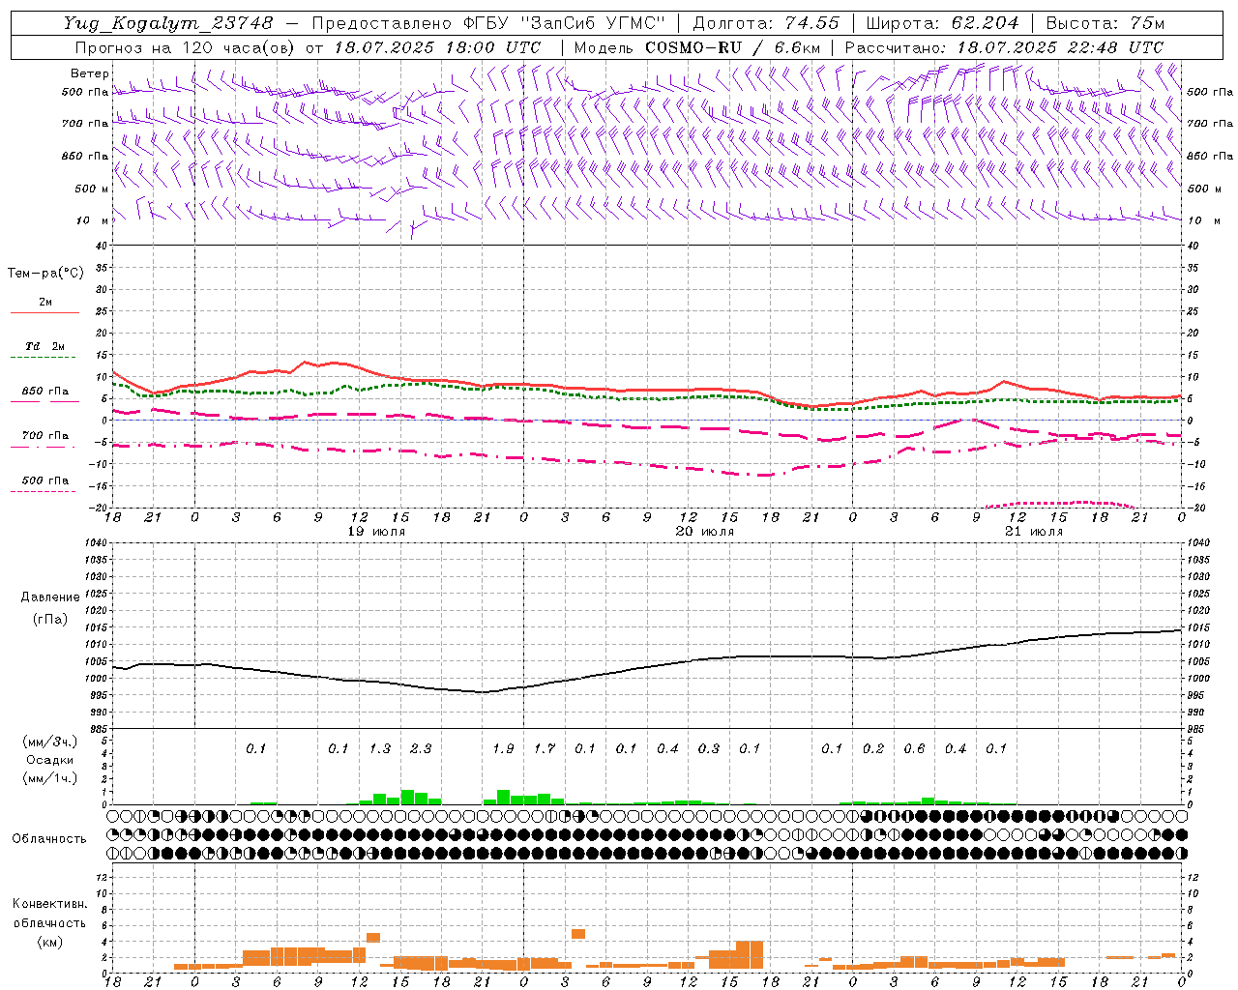Click the Тем-ра(°C) panel label
This screenshot has width=1238, height=990.
45,274
